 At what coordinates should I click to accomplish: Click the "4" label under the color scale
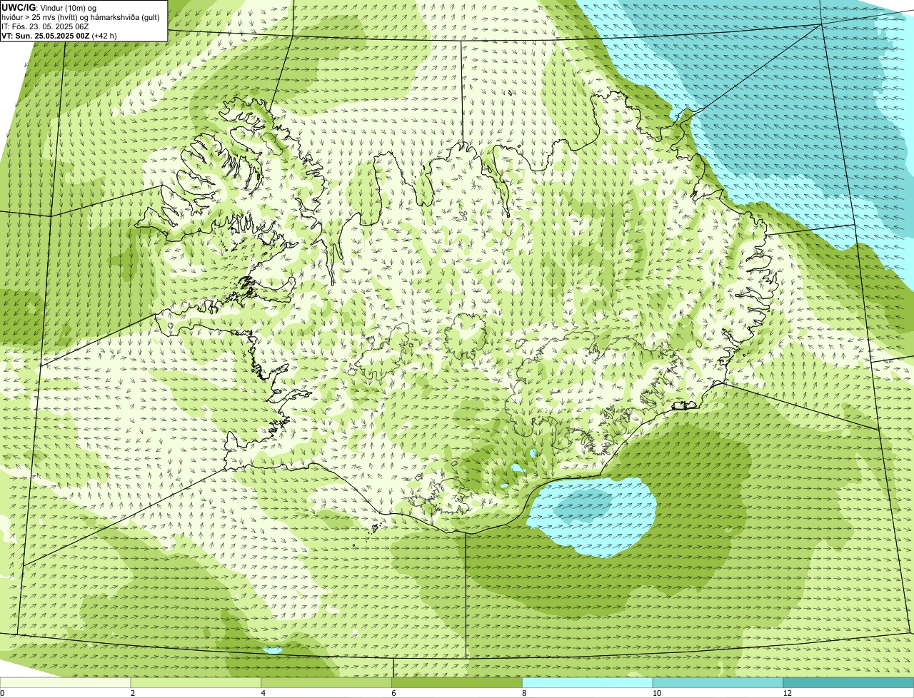[263, 693]
